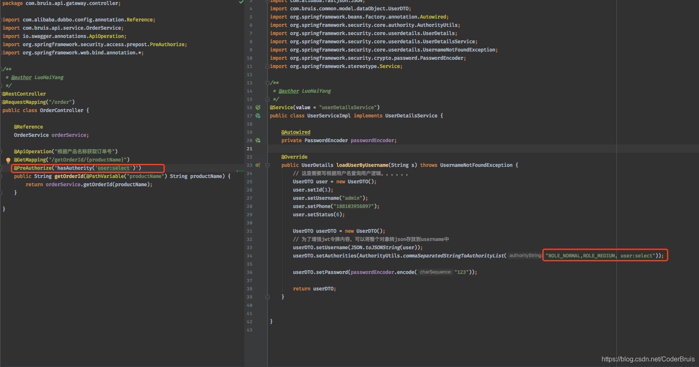Click JSON.toJSONString call on line 33

[375, 248]
